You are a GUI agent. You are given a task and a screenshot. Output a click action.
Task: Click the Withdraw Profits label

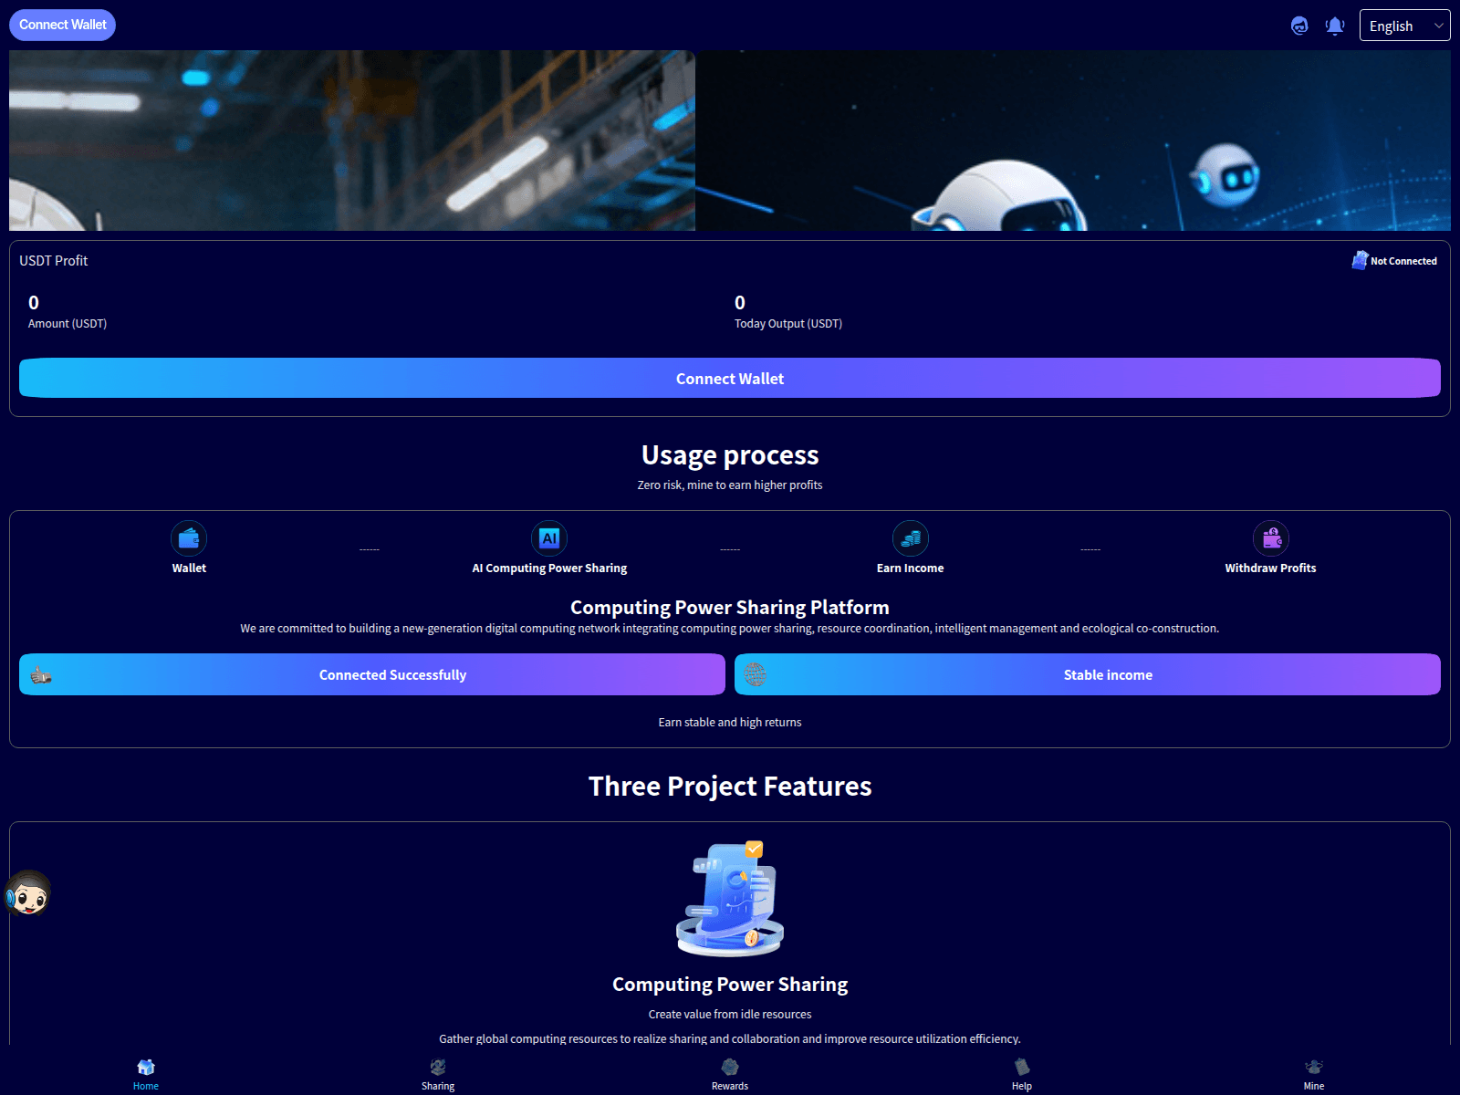click(1270, 568)
